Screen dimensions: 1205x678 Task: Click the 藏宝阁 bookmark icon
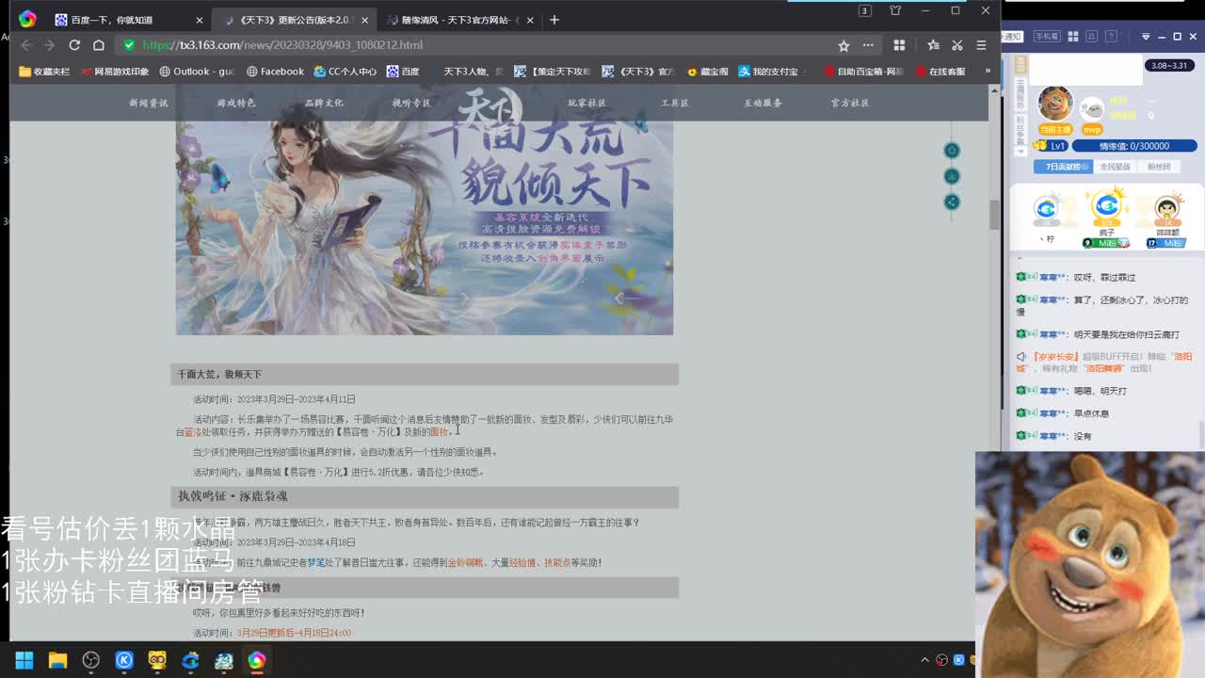[x=691, y=72]
